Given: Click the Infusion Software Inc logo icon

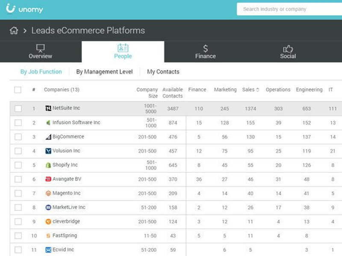Looking at the screenshot, I should click(x=48, y=123).
